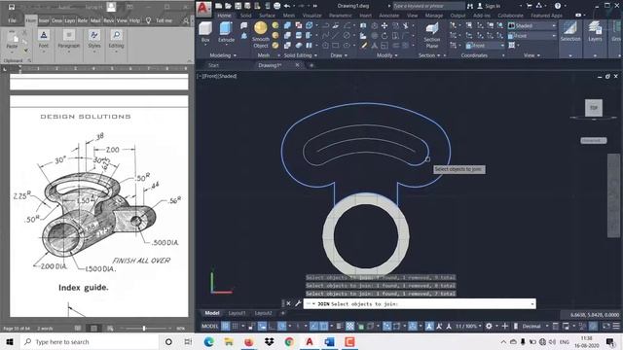Click the Customization menu icon in status bar
Screen dimensions: 623x350
(616, 327)
